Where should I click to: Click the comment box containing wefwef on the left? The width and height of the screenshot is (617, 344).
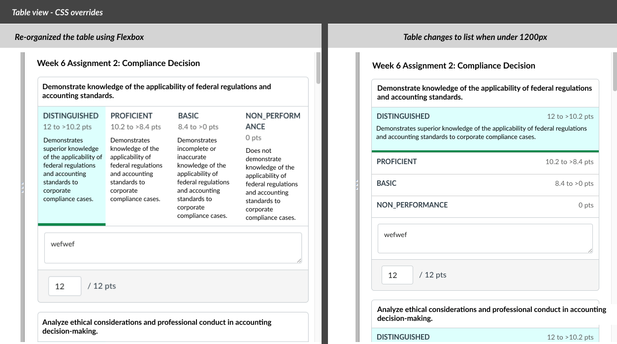pyautogui.click(x=173, y=247)
